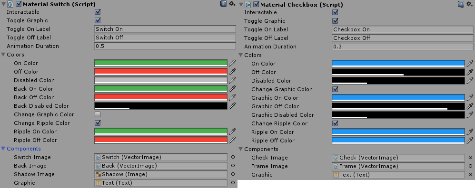Open gear settings menu of Material Checkbox

point(470,4)
